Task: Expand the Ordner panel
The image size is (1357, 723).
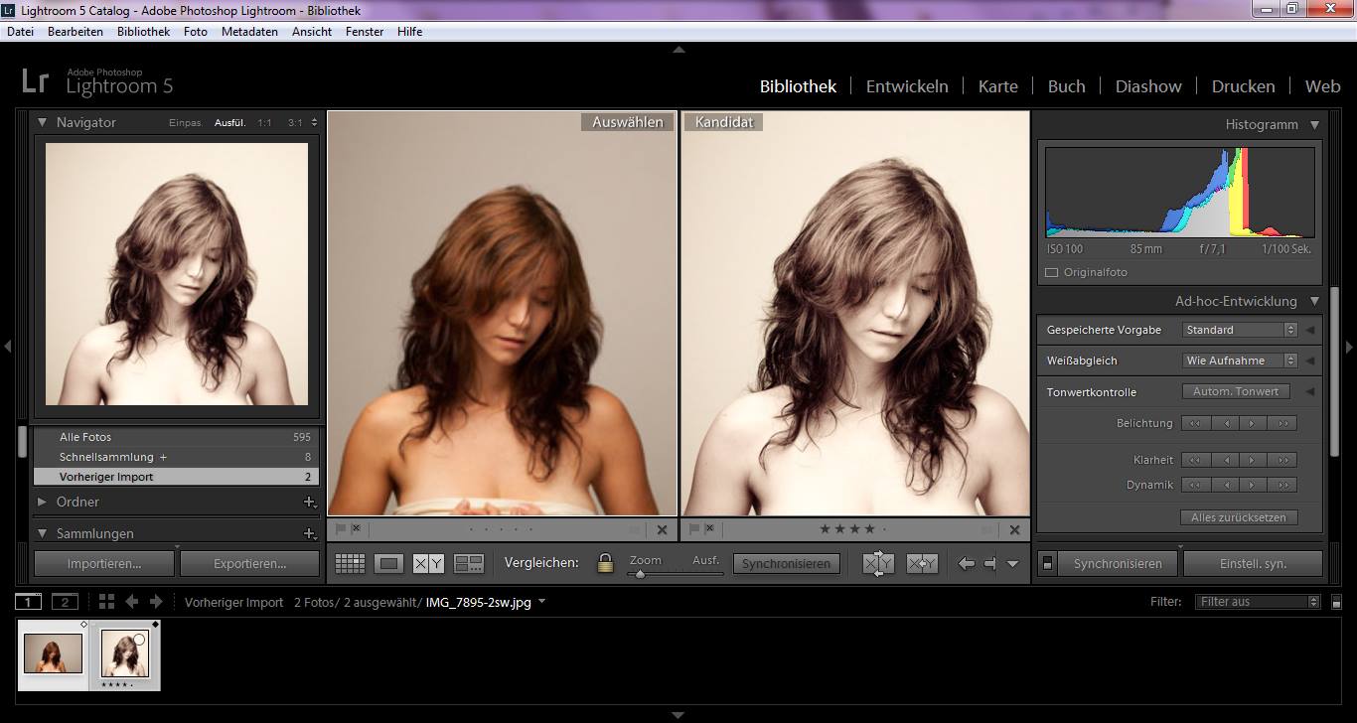Action: [x=43, y=503]
